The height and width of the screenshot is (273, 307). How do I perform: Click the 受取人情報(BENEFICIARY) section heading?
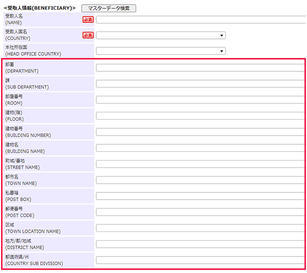39,8
